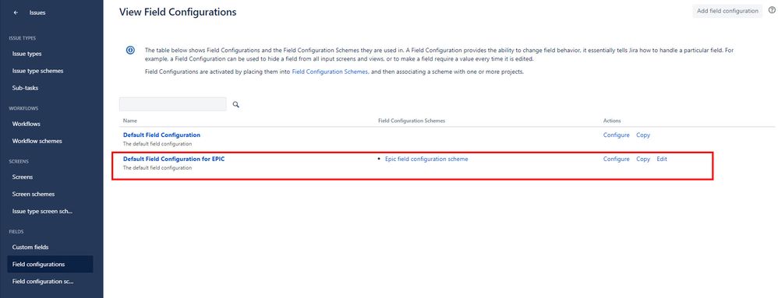Click the Issues sidebar header text
Image resolution: width=778 pixels, height=298 pixels.
(37, 13)
